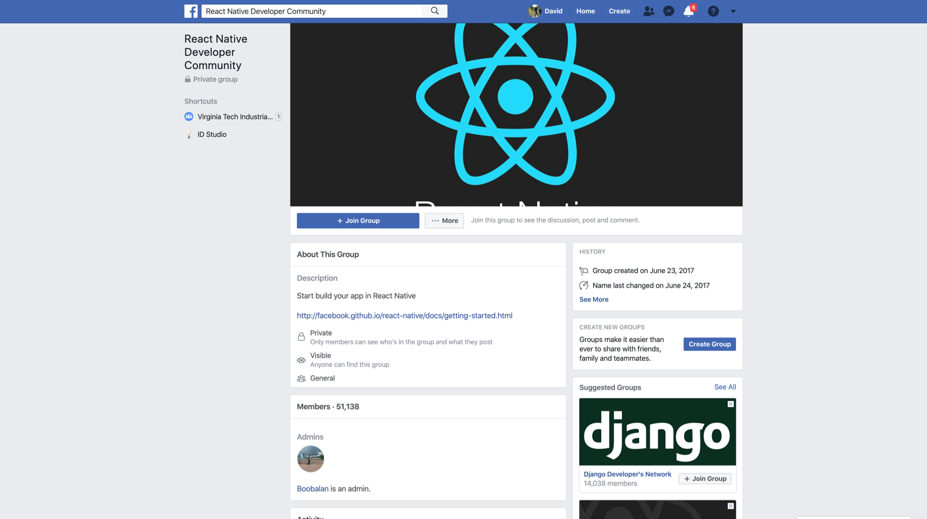Click the Create Group button
Screen dimensions: 927x519
pos(709,344)
